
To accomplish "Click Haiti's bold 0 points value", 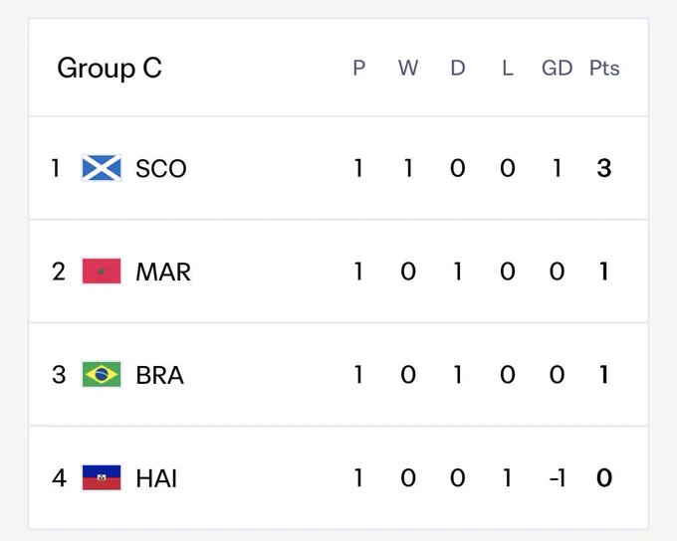I will (x=604, y=478).
